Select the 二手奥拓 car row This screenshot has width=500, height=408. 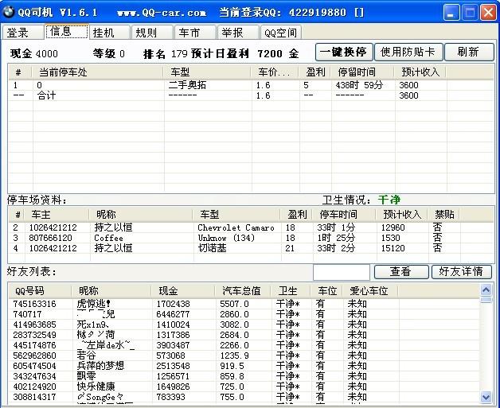tap(251, 85)
